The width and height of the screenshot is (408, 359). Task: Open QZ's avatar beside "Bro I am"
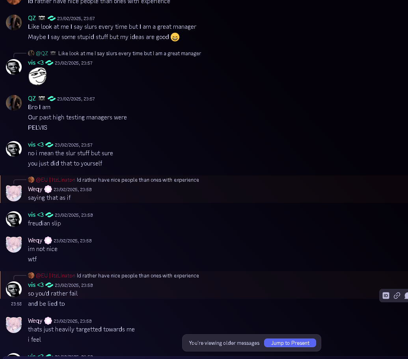click(x=14, y=103)
